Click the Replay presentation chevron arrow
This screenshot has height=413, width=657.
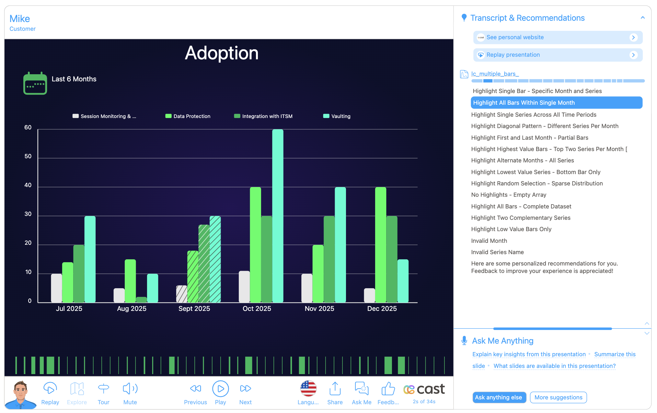tap(633, 55)
